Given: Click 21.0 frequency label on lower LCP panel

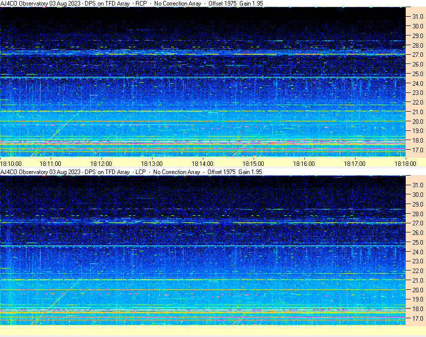Looking at the screenshot, I should coord(418,280).
